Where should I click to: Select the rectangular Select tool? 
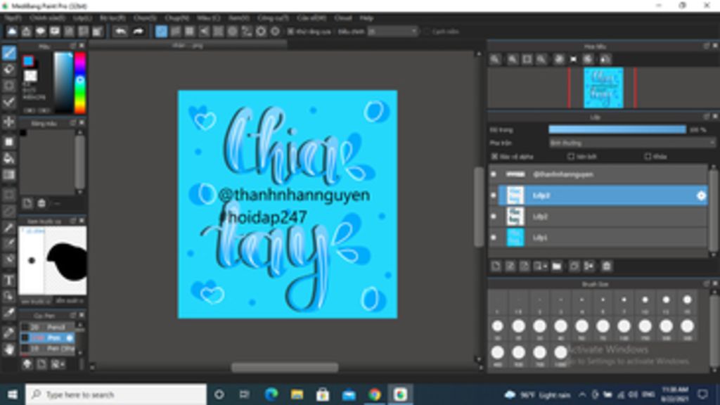8,195
